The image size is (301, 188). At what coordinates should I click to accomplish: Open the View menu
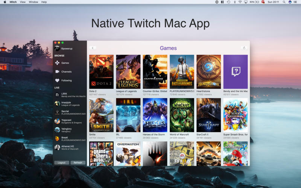tap(23, 2)
